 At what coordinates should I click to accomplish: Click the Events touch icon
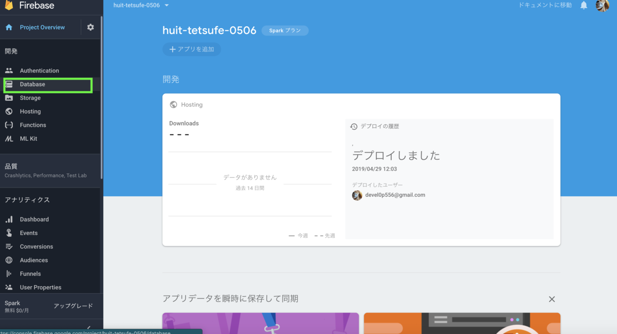click(x=9, y=233)
